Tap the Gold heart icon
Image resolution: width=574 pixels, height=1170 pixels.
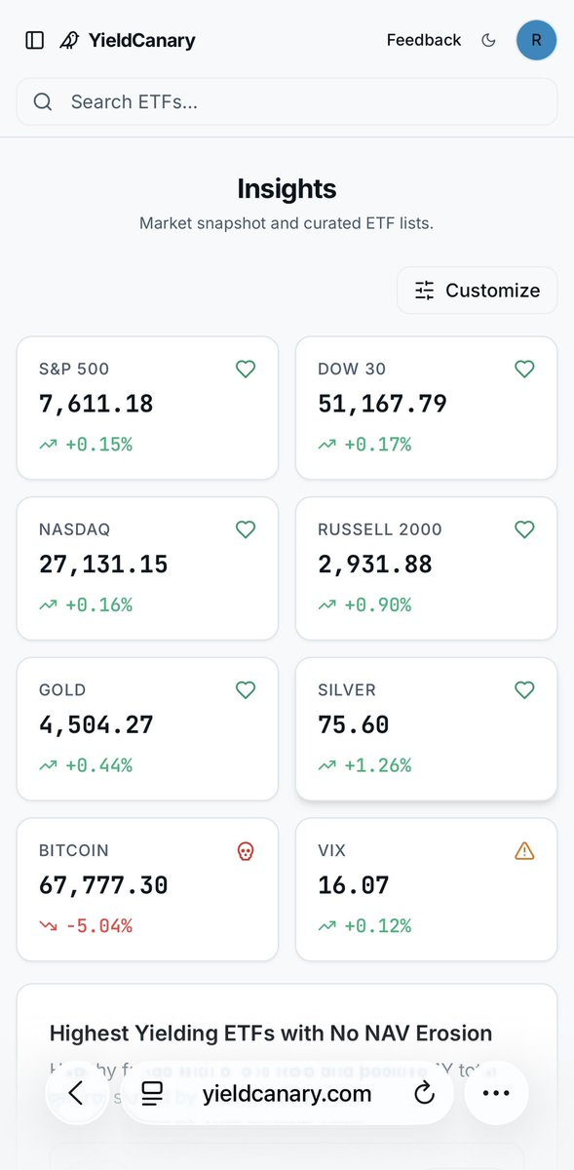(x=246, y=690)
